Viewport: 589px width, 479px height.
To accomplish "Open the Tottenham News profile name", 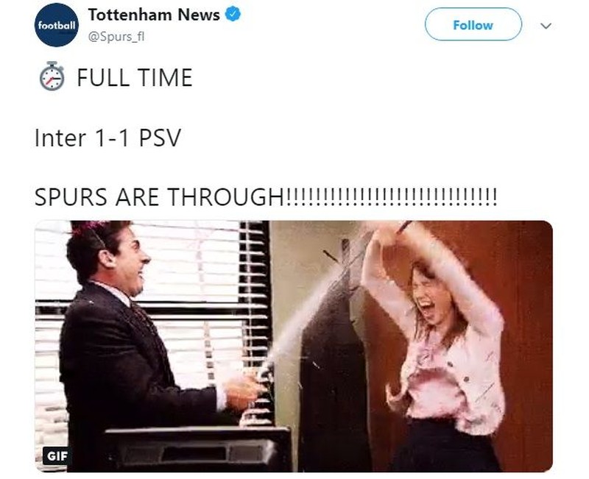I will pos(154,15).
